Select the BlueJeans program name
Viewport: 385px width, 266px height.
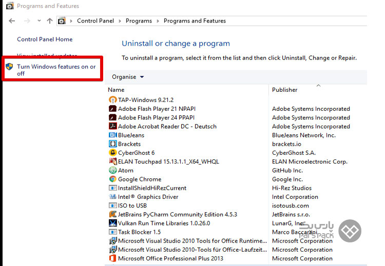[131, 135]
